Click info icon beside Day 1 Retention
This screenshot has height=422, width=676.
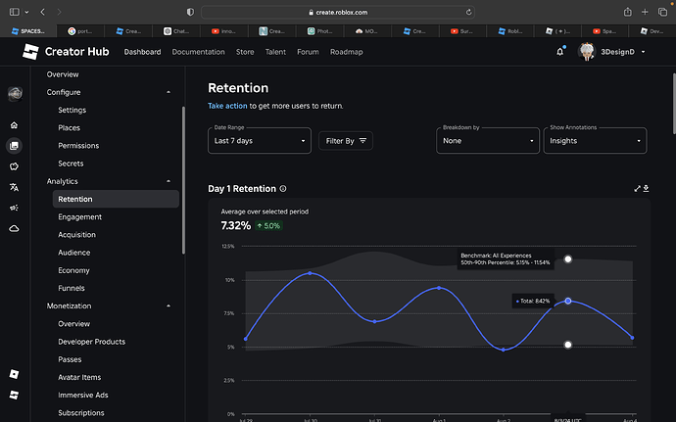[283, 188]
